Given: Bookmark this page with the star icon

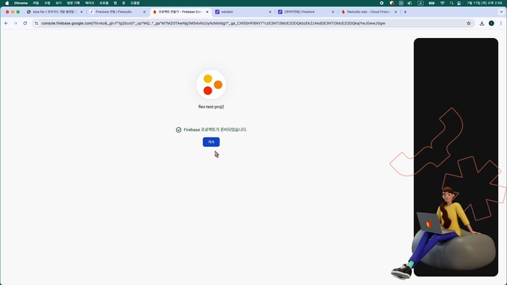Looking at the screenshot, I should point(468,23).
